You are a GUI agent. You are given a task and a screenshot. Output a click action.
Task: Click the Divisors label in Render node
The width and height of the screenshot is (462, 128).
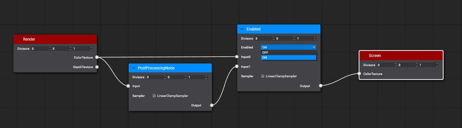coord(23,48)
